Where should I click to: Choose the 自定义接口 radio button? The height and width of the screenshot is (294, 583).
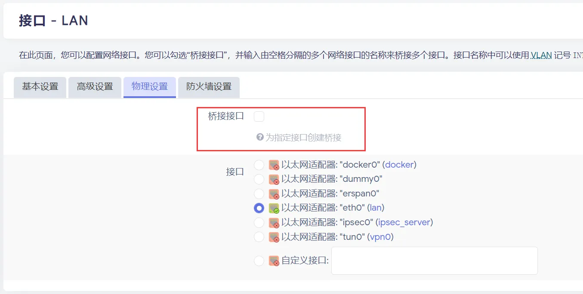[259, 261]
